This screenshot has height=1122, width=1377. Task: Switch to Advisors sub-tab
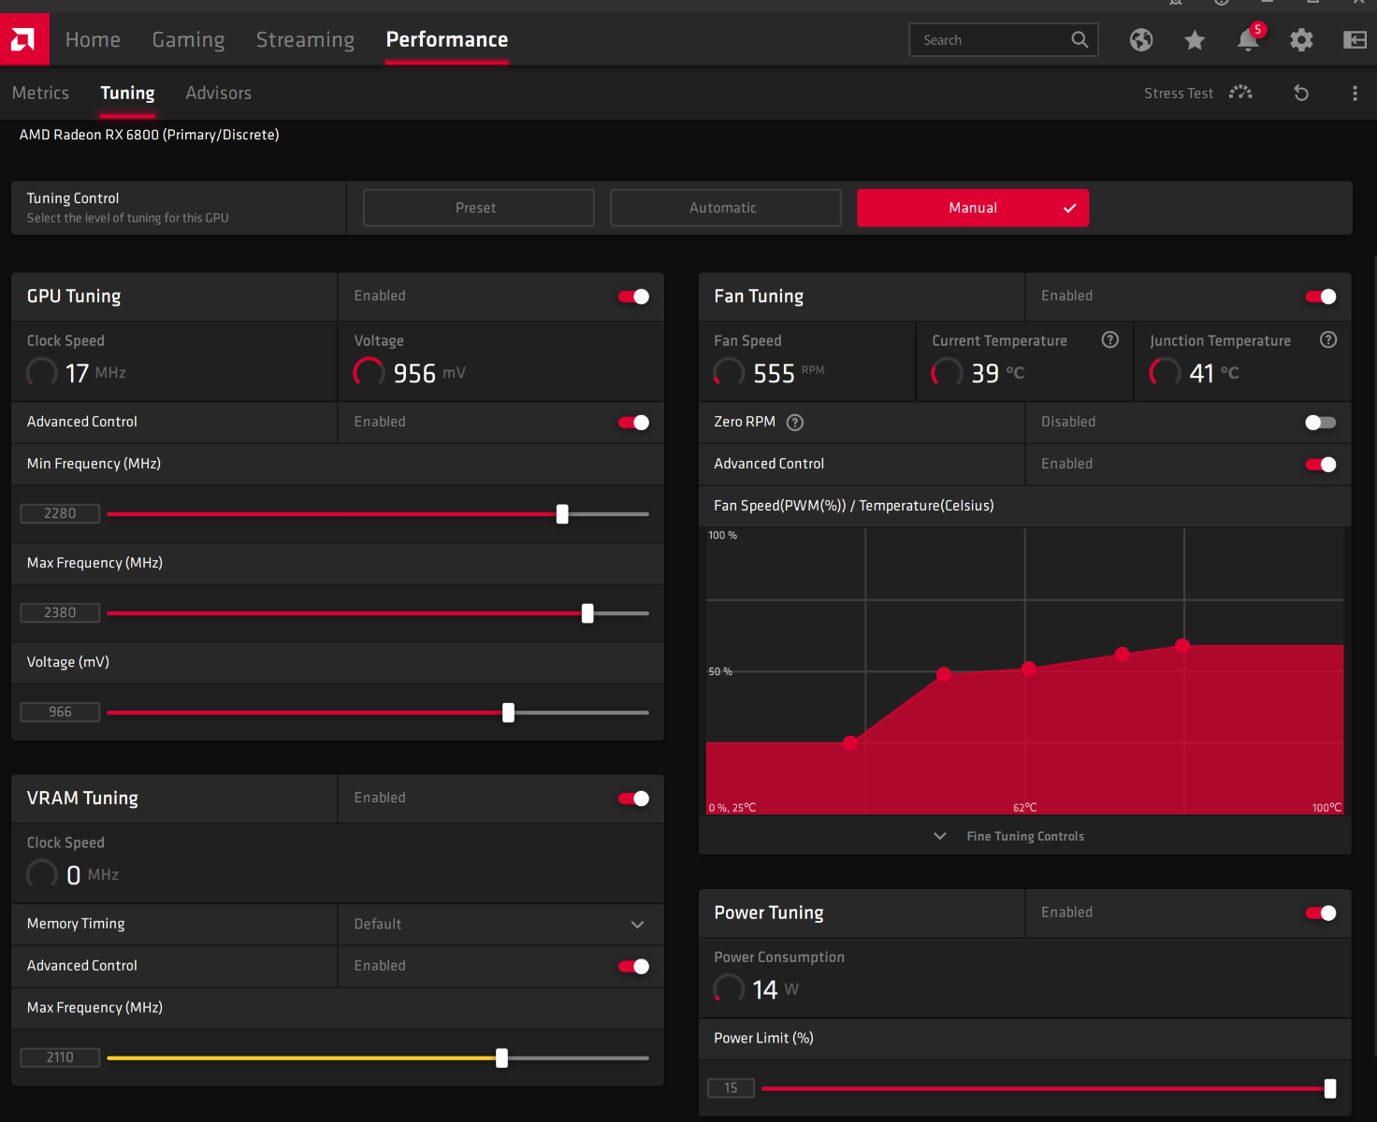[x=218, y=93]
